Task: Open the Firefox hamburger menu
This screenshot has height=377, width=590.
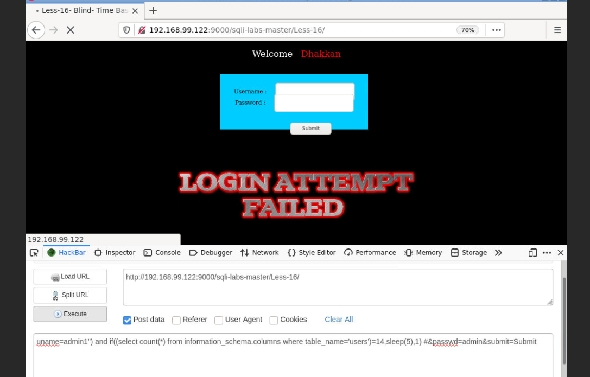Action: [557, 30]
